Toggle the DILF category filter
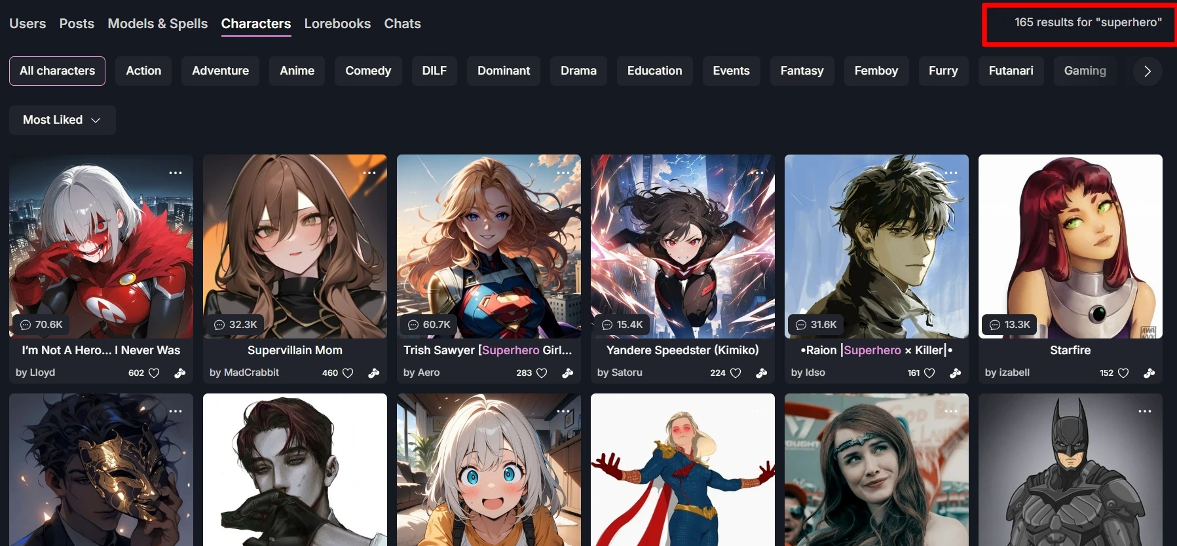Viewport: 1177px width, 546px height. click(434, 71)
